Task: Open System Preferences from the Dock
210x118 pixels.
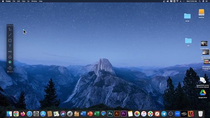Action: (x=36, y=114)
